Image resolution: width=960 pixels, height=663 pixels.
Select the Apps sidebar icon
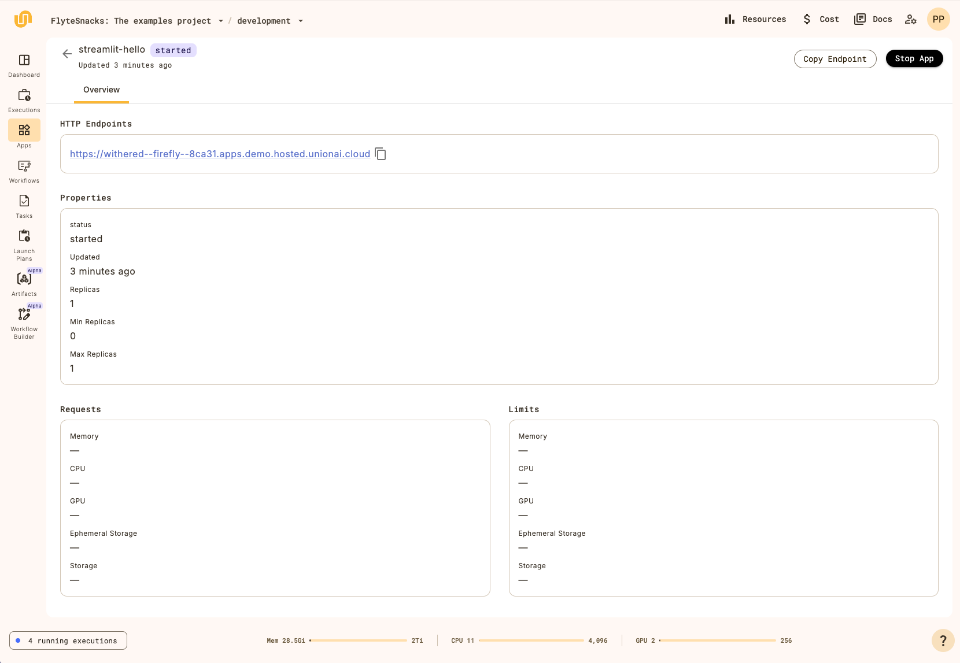click(x=24, y=134)
